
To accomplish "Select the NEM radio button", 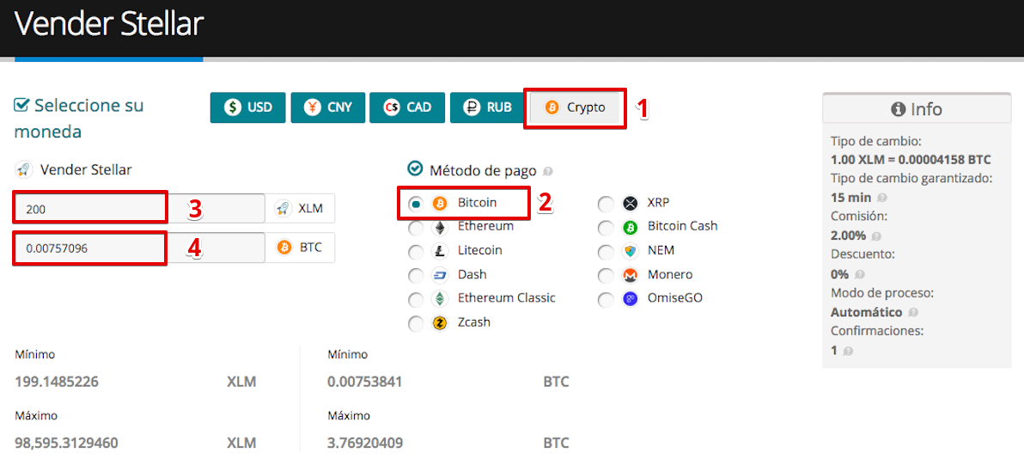I will [x=606, y=252].
